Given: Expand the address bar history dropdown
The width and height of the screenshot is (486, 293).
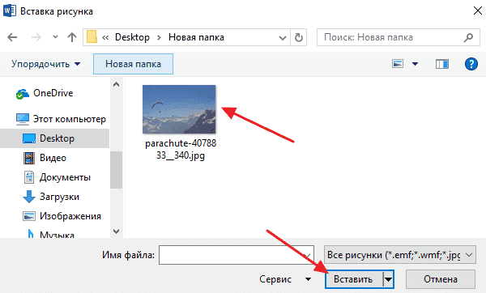Looking at the screenshot, I should pos(283,38).
